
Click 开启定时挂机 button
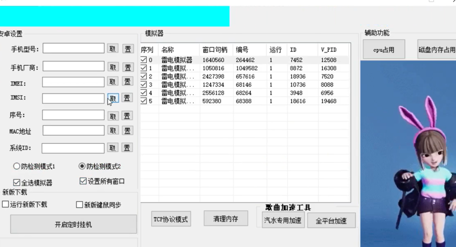(73, 224)
